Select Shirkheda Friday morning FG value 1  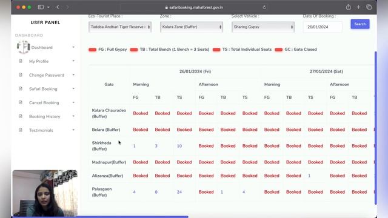(135, 146)
